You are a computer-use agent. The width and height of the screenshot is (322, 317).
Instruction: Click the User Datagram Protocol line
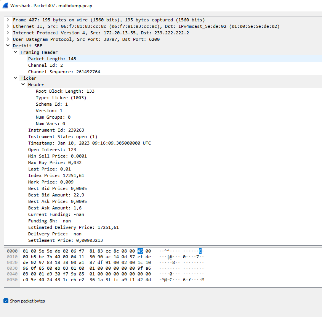(86, 39)
